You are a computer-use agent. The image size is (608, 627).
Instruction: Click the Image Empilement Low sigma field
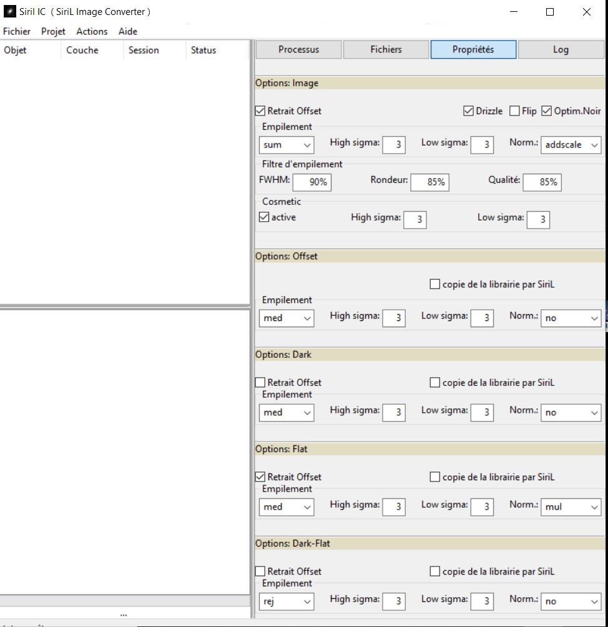(482, 145)
